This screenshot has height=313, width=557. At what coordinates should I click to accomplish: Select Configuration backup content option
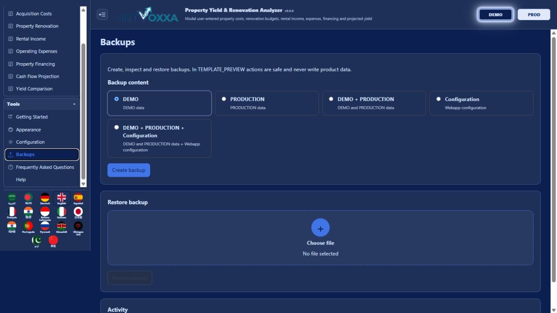[x=481, y=103]
